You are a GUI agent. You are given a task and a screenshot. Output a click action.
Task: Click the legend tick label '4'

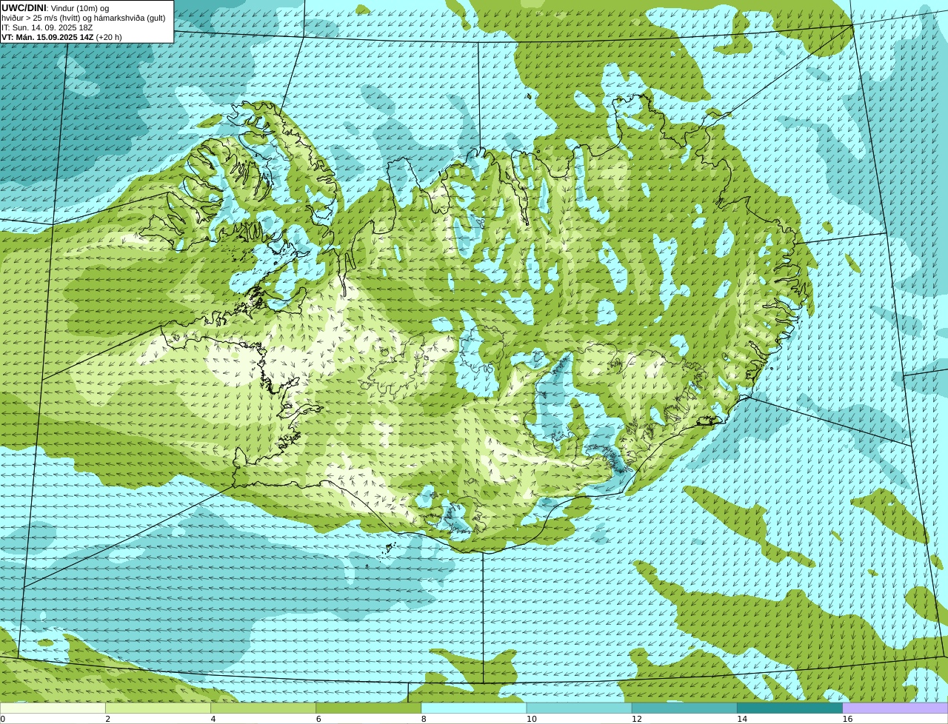(x=213, y=719)
